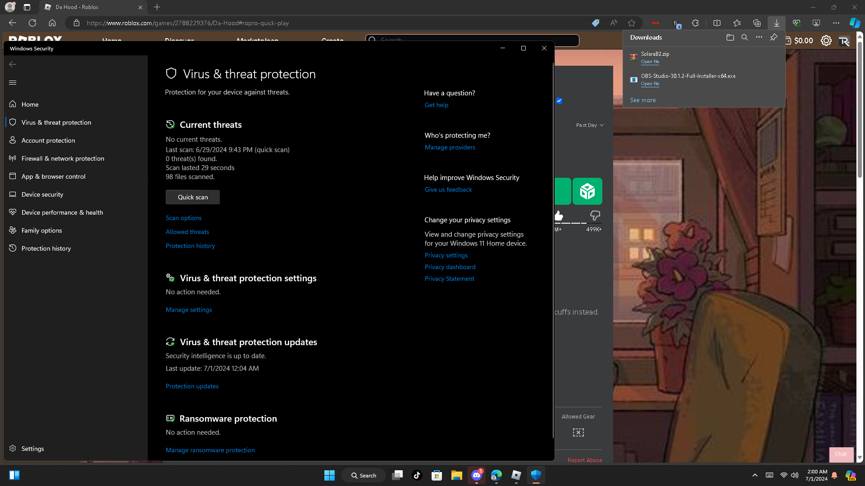Toggle the blue checkbox on Roblox page
The width and height of the screenshot is (865, 486).
[559, 101]
